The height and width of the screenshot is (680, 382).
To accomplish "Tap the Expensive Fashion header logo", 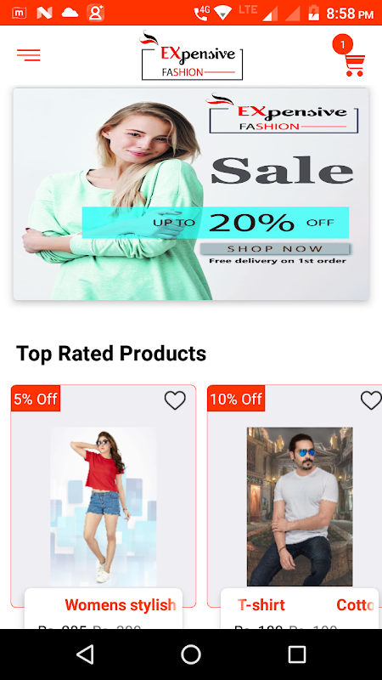I will [x=192, y=55].
